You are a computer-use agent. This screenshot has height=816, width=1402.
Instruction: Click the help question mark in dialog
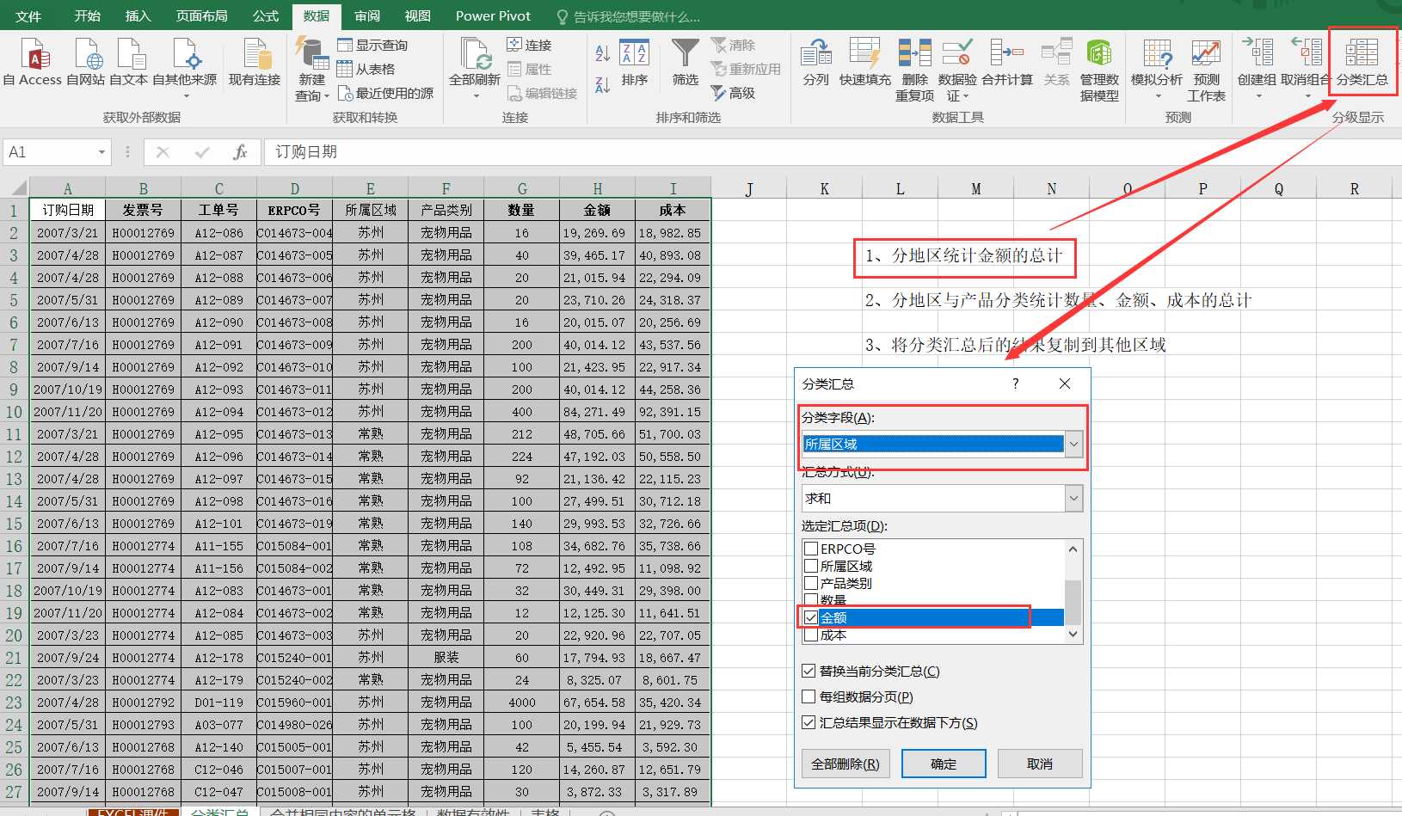tap(1016, 383)
